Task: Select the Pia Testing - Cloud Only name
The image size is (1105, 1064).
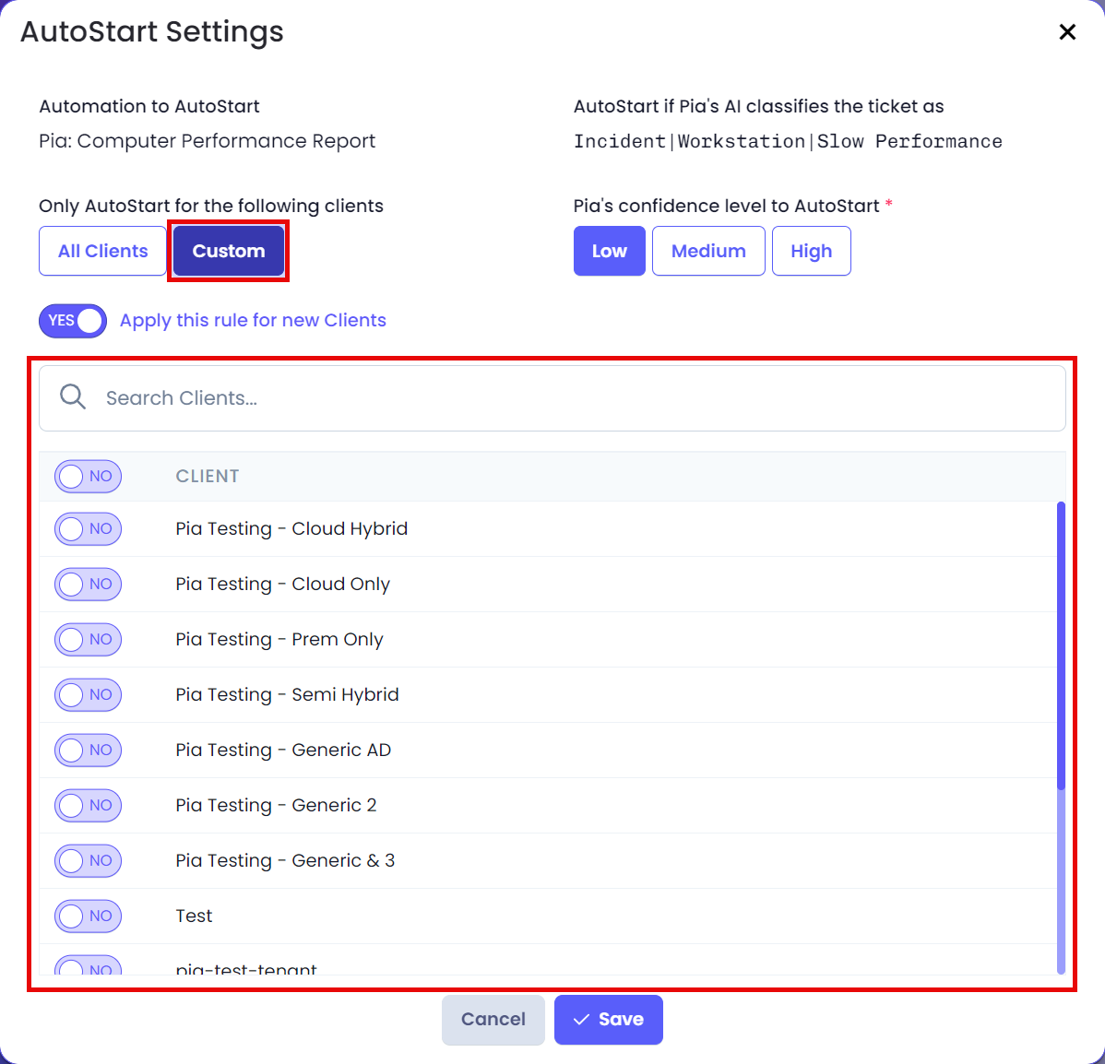Action: (x=282, y=585)
